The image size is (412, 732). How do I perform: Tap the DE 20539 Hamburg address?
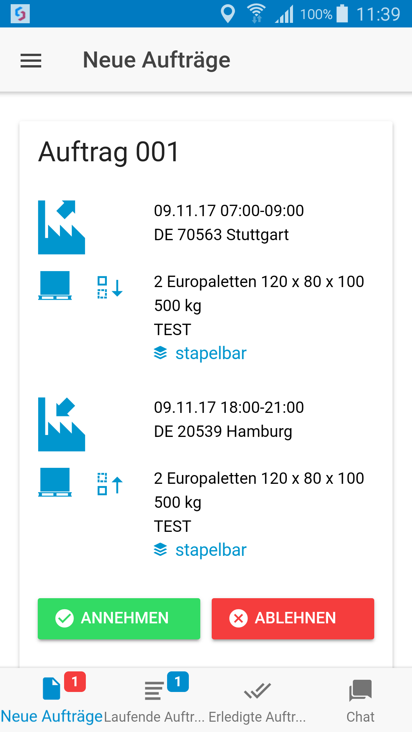pyautogui.click(x=223, y=432)
